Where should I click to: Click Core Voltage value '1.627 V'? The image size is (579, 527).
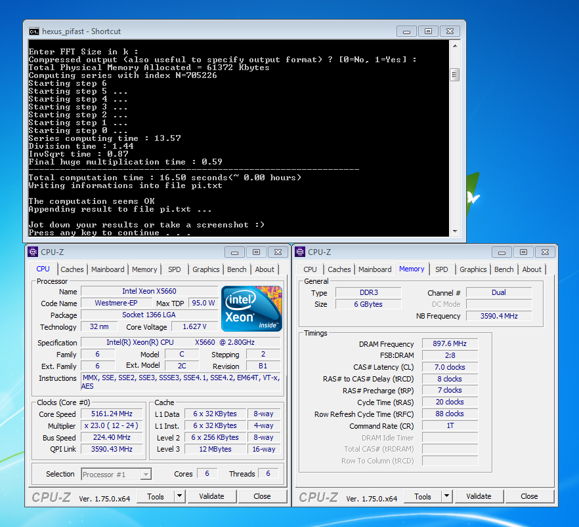[x=194, y=326]
